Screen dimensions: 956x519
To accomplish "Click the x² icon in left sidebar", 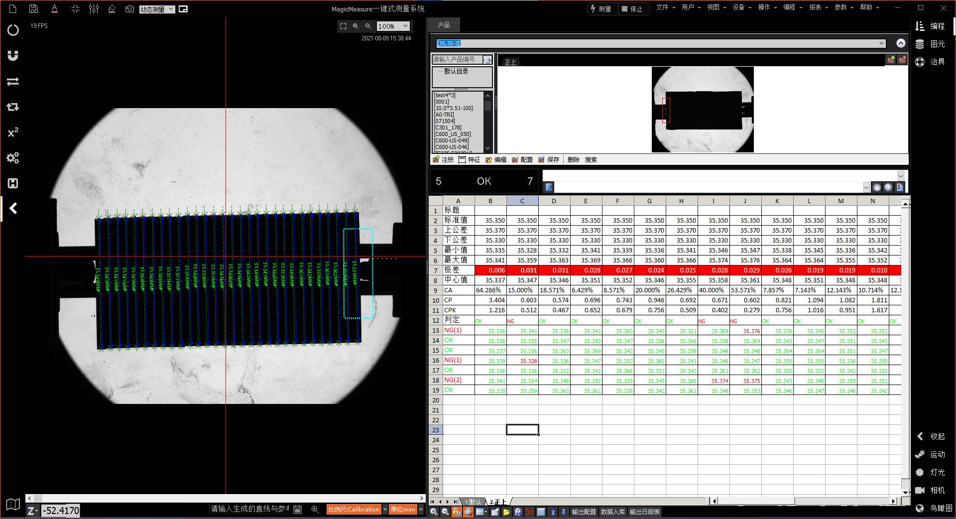I will [x=13, y=132].
